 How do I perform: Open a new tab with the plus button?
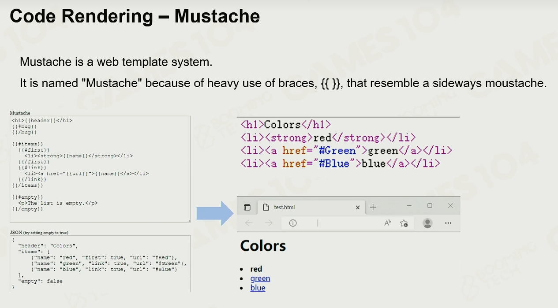[373, 207]
